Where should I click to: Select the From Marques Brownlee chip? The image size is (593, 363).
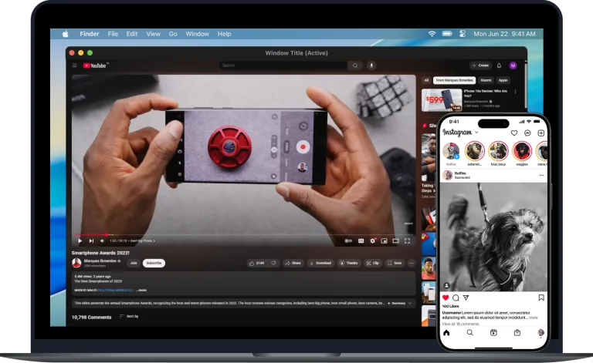tap(454, 80)
